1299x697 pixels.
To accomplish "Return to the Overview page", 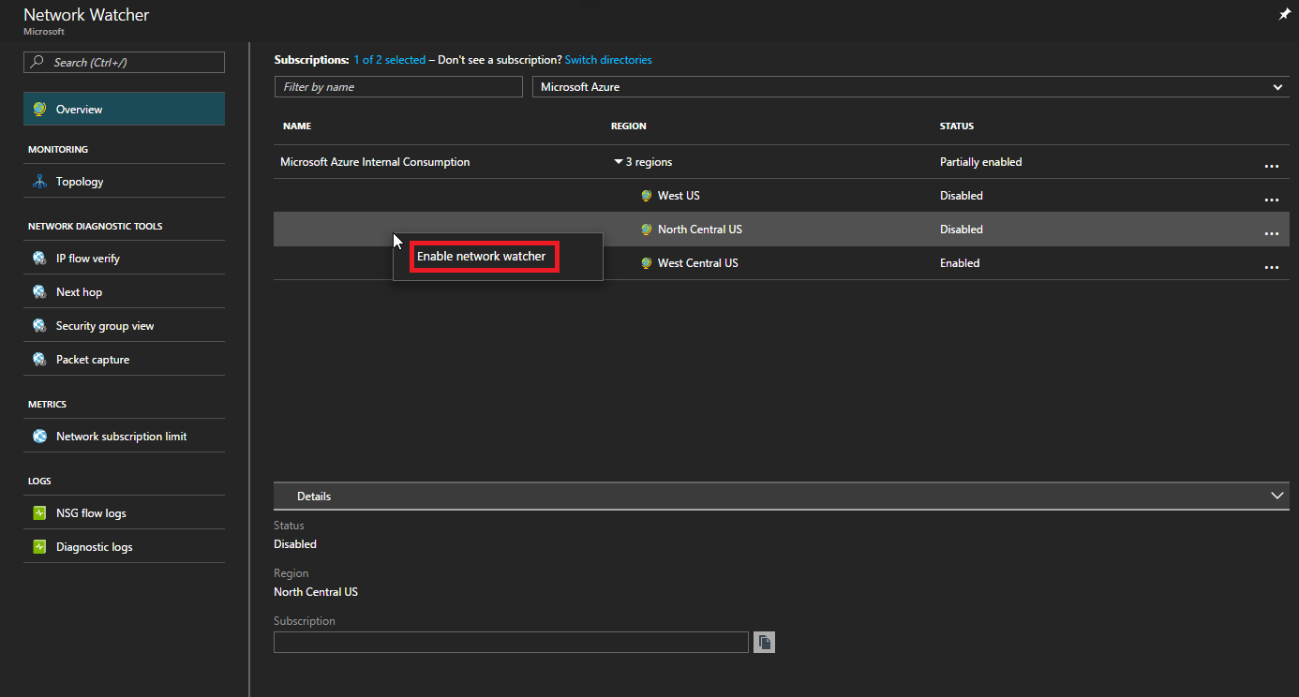I will tap(80, 109).
